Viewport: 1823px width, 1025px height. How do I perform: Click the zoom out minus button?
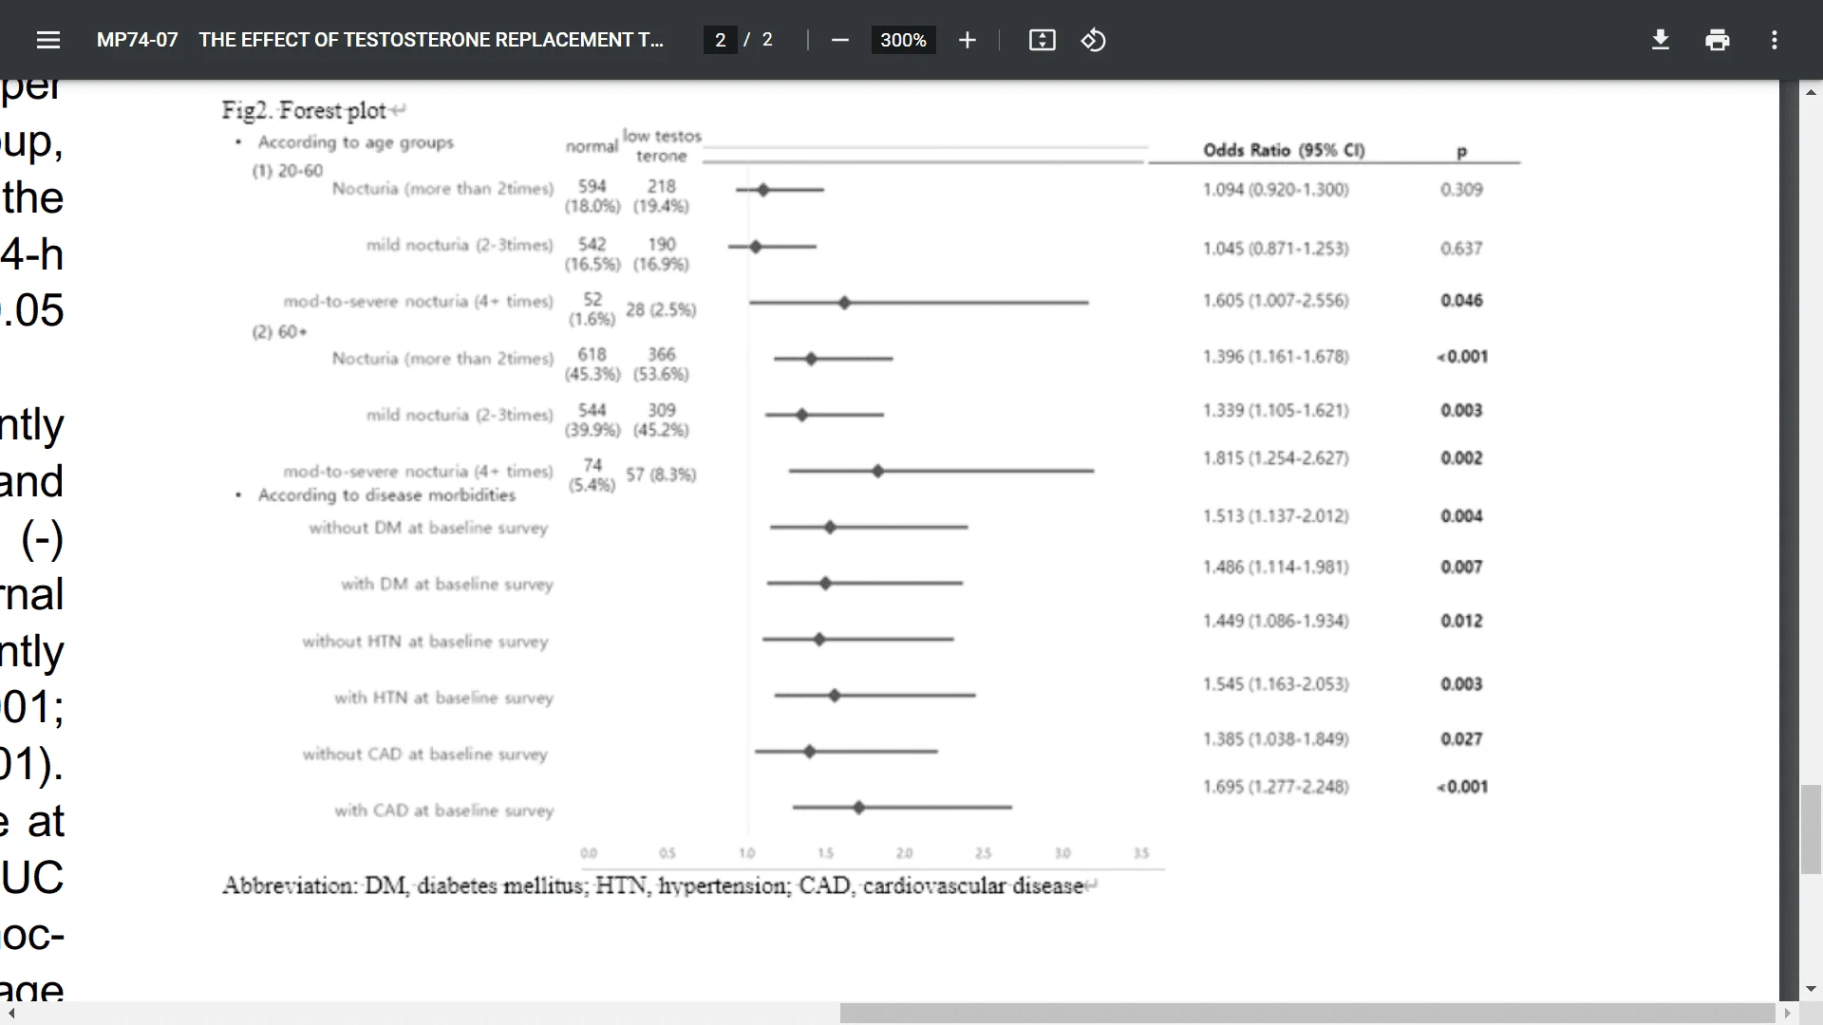coord(839,40)
